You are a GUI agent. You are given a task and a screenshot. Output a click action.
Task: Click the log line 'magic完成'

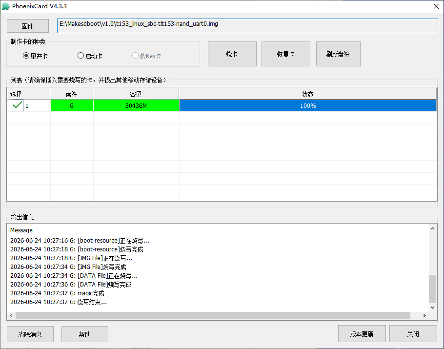click(x=57, y=293)
